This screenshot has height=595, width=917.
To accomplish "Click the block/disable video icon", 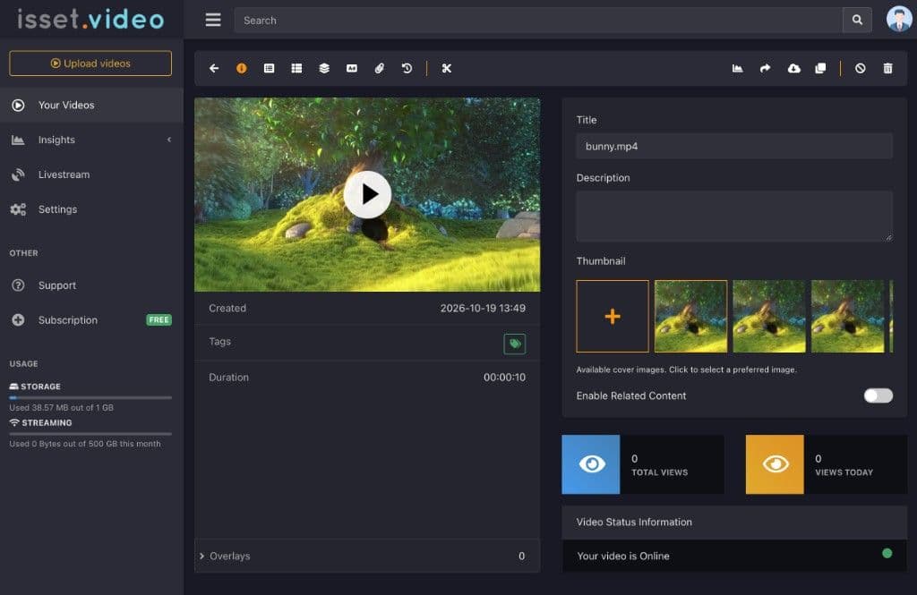I will pos(861,68).
